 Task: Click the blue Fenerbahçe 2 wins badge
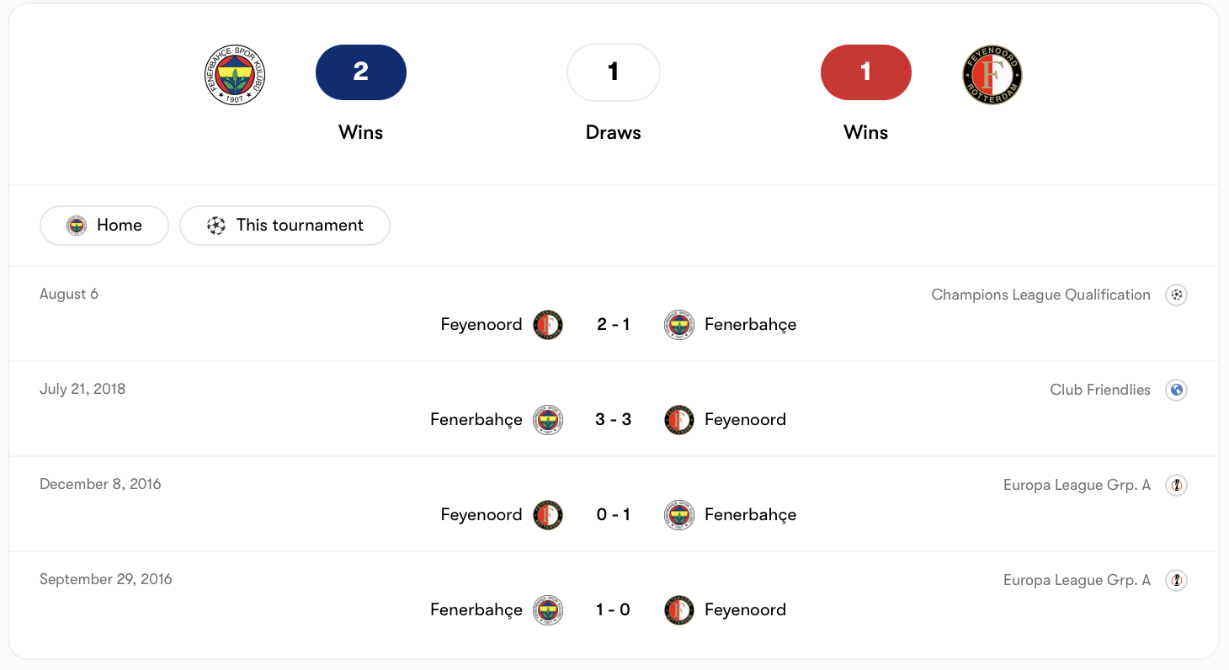(x=361, y=72)
